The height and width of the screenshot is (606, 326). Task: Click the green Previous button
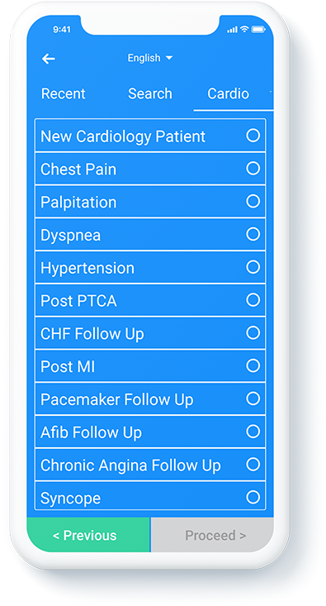(x=88, y=535)
